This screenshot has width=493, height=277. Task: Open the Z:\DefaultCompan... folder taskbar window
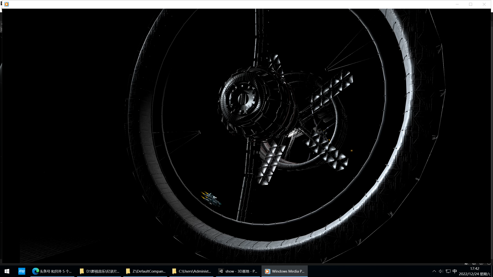tap(145, 271)
